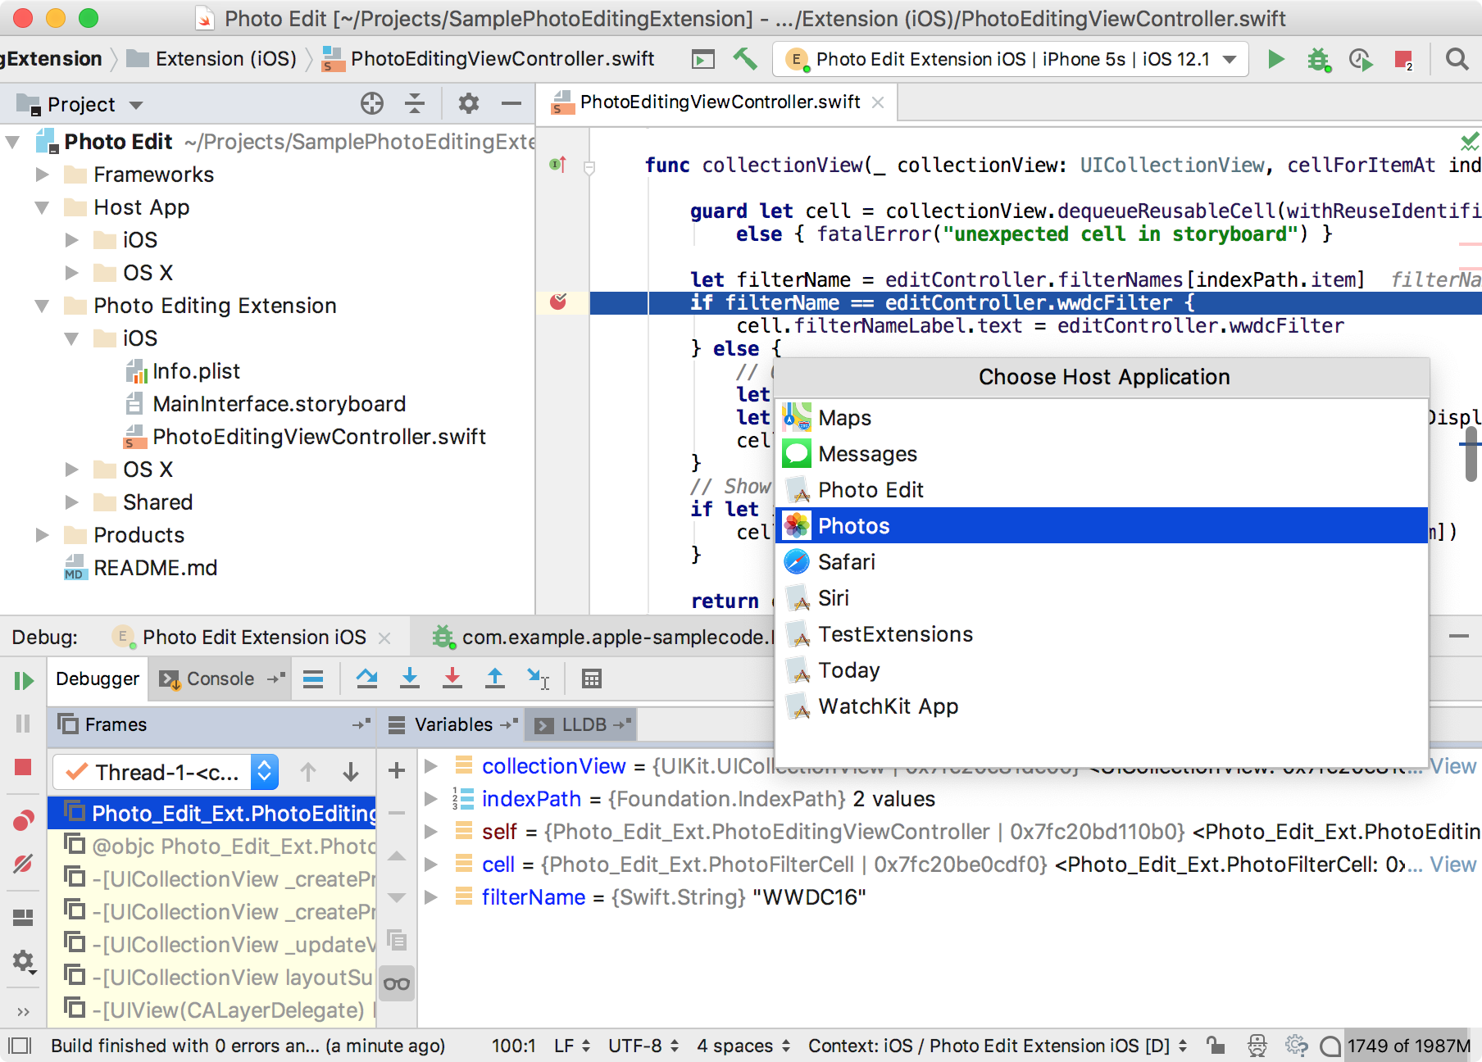The image size is (1482, 1062).
Task: Add new watch with plus icon
Action: click(x=397, y=770)
